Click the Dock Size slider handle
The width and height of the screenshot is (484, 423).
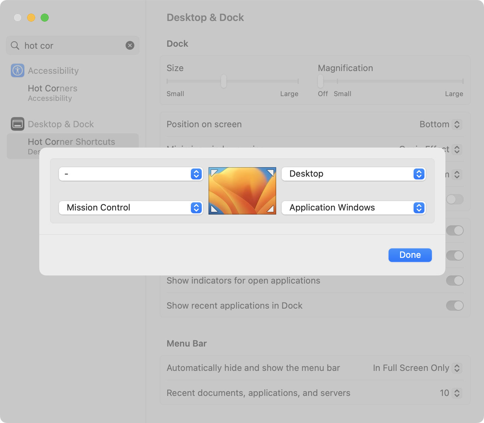click(224, 81)
